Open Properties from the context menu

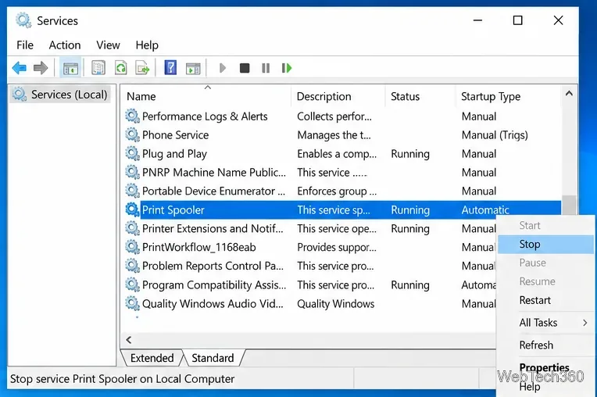pos(544,367)
